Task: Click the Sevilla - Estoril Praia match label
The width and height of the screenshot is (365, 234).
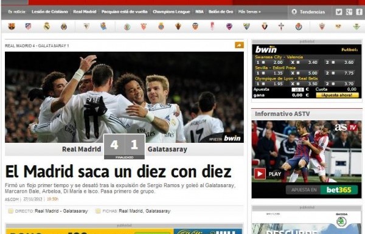Action: tap(275, 67)
